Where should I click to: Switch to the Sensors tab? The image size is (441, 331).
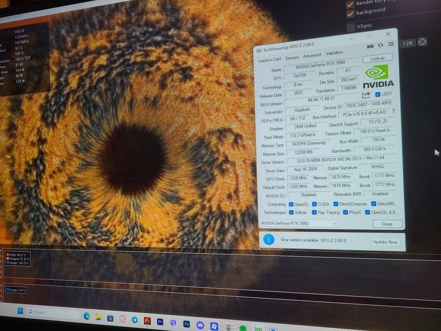(292, 57)
